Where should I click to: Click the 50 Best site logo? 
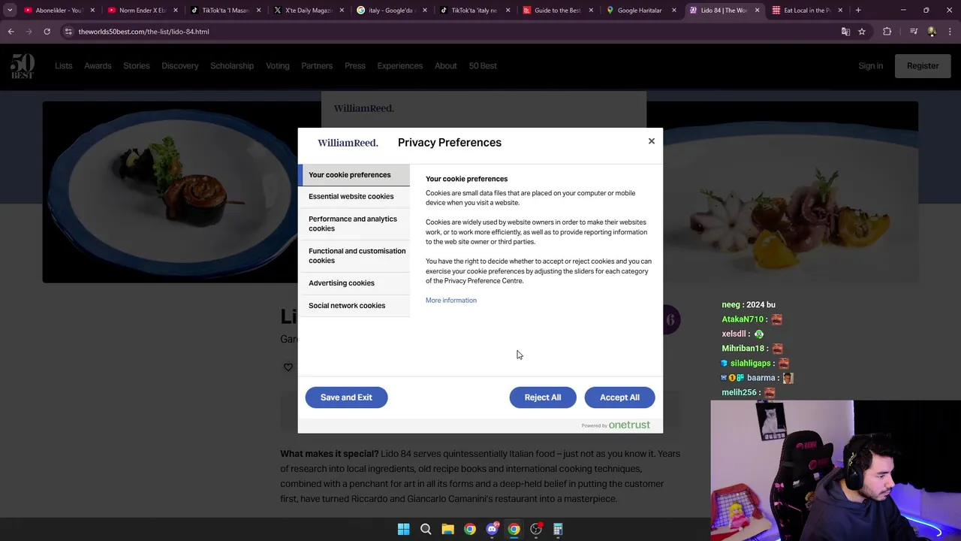click(x=23, y=66)
